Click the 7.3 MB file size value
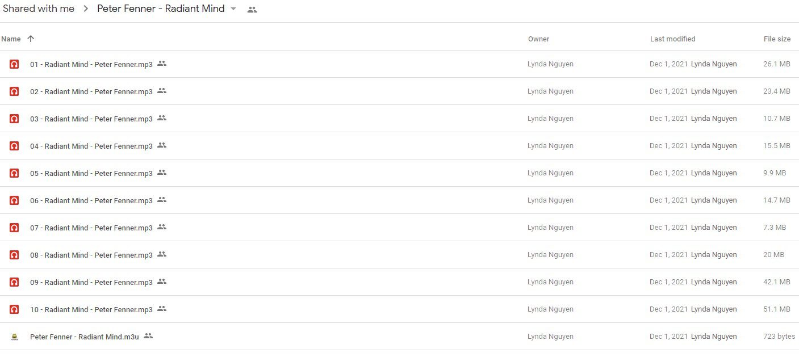Image resolution: width=799 pixels, height=357 pixels. click(775, 228)
